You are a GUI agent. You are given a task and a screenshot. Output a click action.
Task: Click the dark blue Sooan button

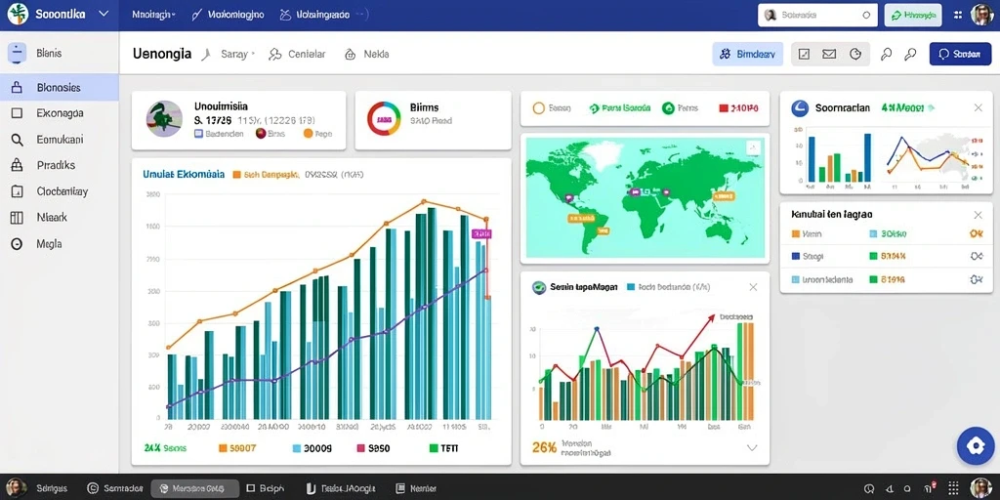click(961, 55)
